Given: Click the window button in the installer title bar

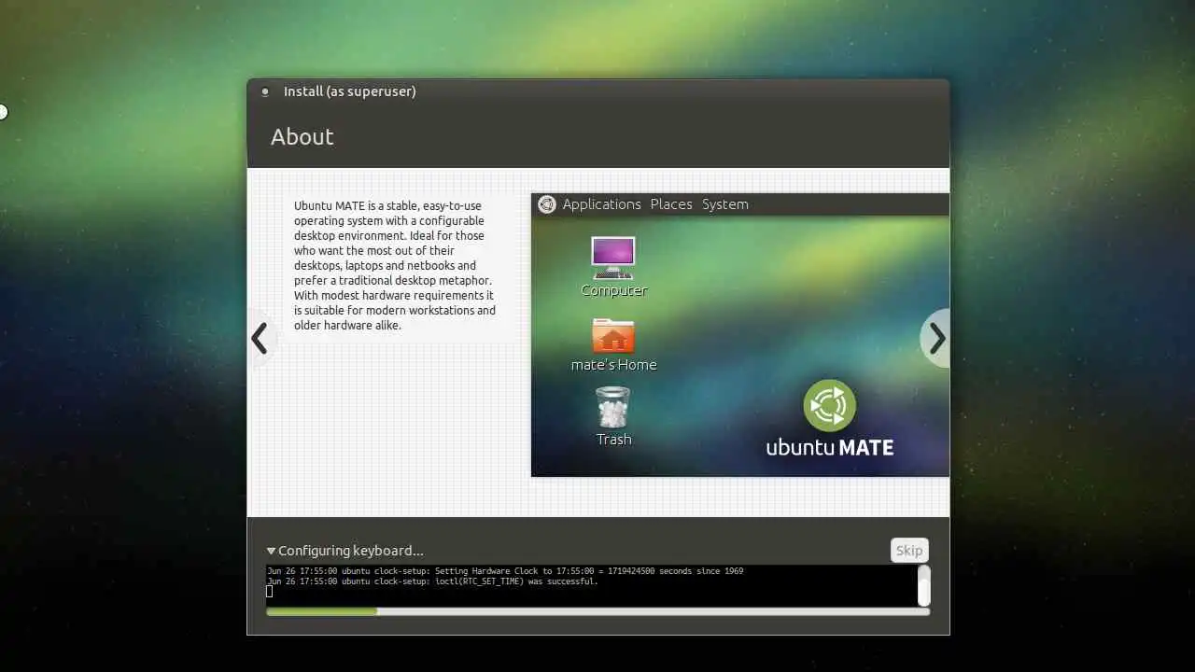Looking at the screenshot, I should point(265,91).
